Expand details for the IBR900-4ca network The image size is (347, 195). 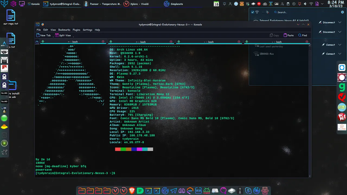(340, 54)
